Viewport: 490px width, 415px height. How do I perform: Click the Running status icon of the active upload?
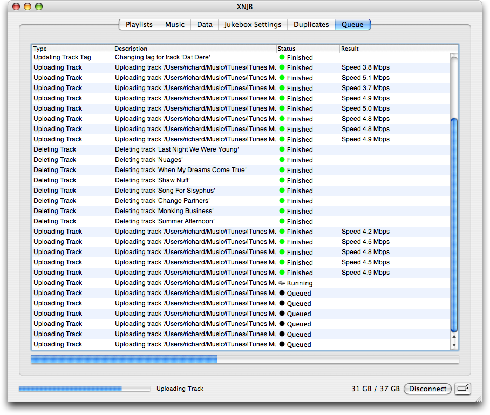coord(282,283)
